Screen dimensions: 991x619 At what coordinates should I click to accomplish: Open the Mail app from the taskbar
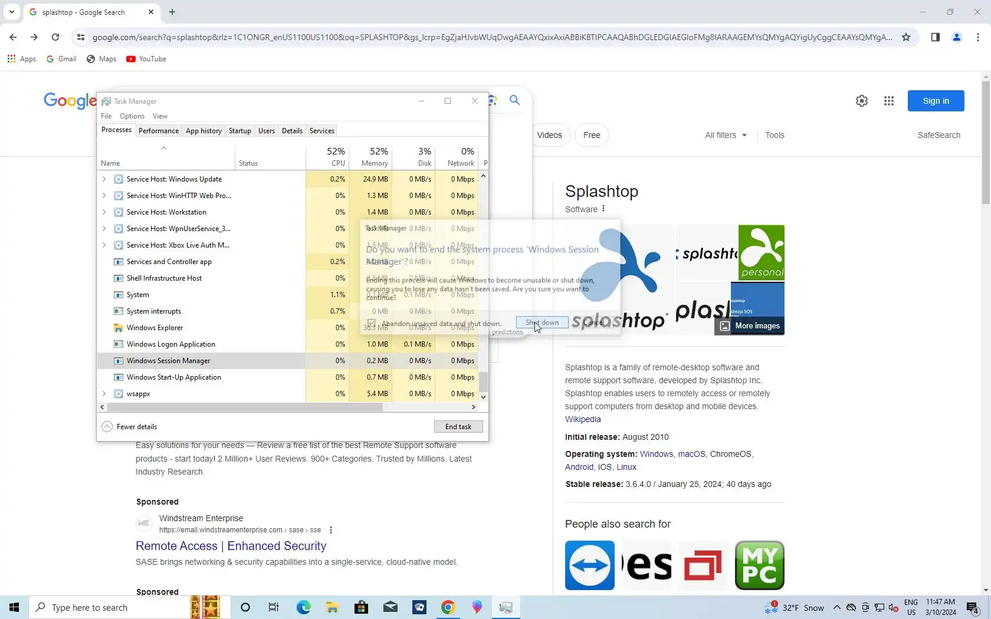pos(390,607)
